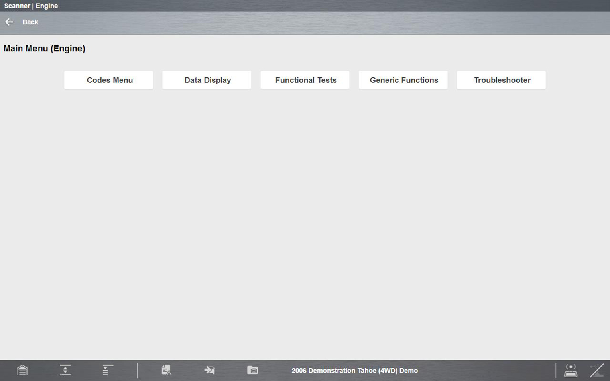The height and width of the screenshot is (381, 610).
Task: Select the Data Display menu option
Action: tap(207, 80)
